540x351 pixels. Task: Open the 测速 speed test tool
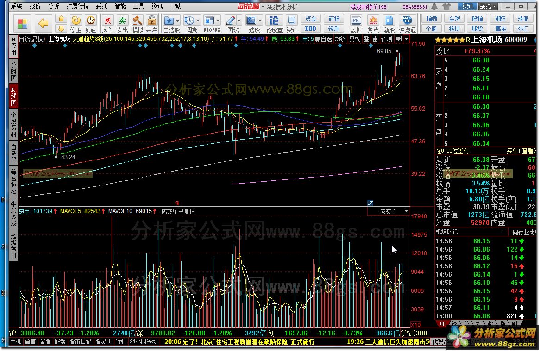coord(91,24)
